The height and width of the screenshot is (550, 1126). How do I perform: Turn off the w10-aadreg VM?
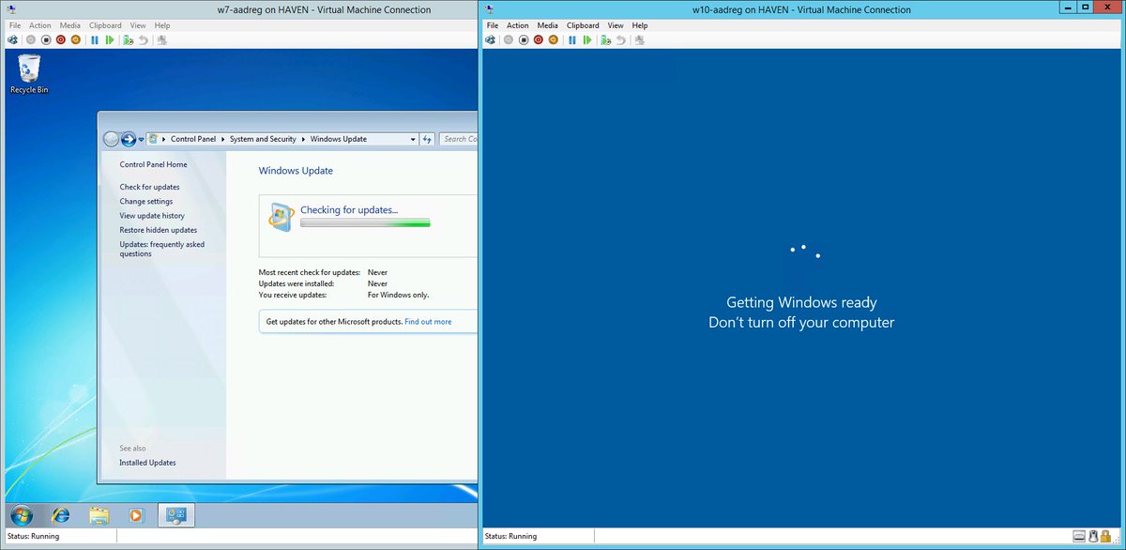[524, 39]
